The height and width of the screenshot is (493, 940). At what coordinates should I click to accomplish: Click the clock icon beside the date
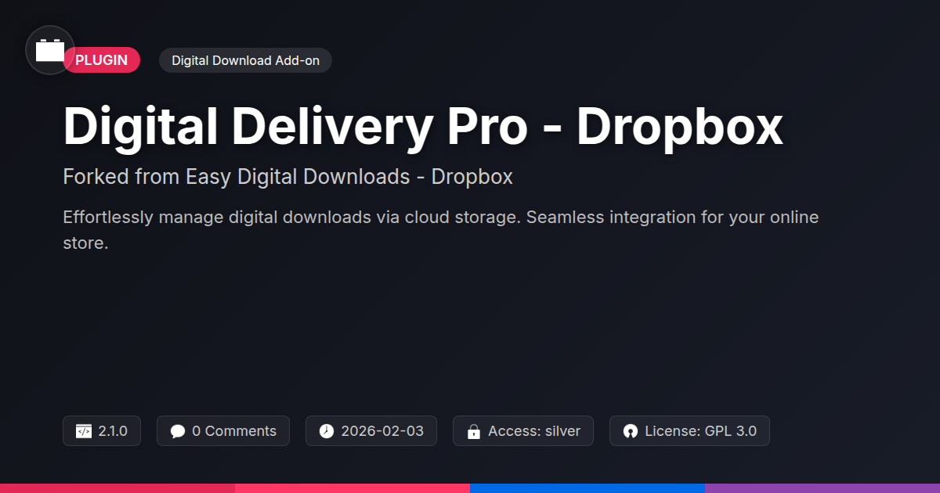tap(327, 431)
